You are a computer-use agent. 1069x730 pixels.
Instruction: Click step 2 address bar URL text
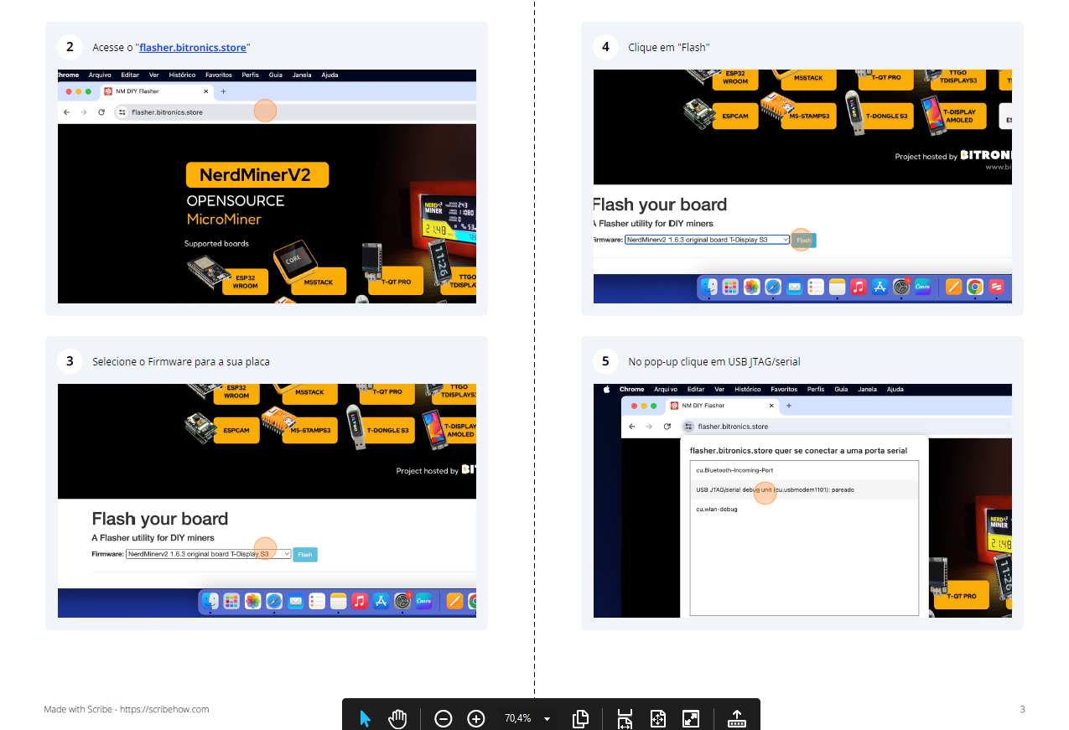coord(167,111)
